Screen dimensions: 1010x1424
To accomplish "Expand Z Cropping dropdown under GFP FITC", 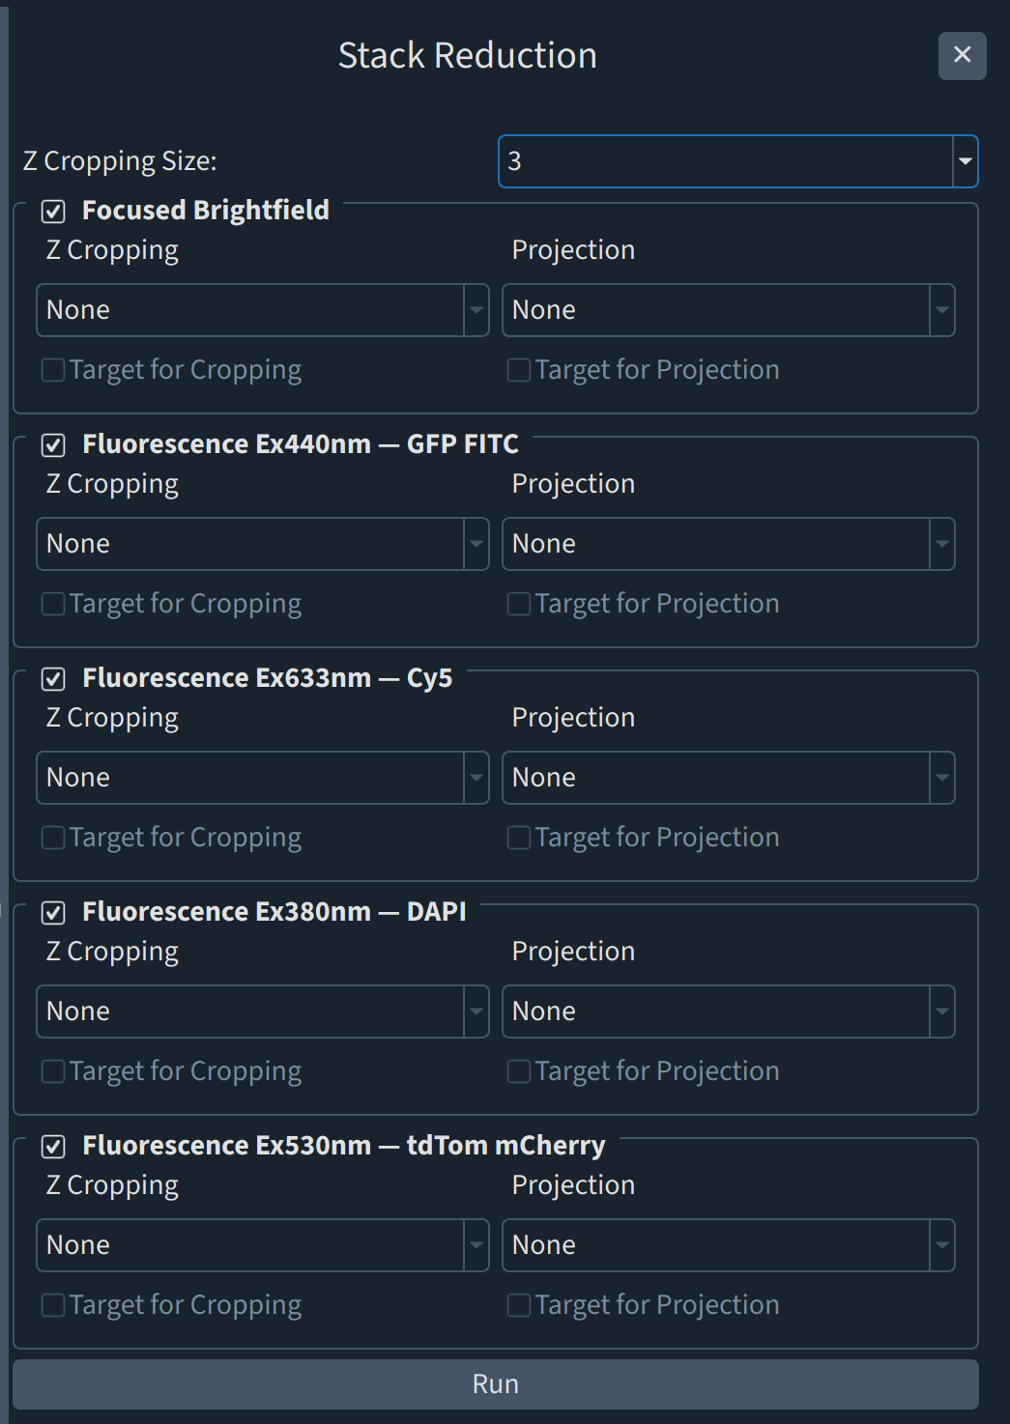I will click(x=263, y=544).
